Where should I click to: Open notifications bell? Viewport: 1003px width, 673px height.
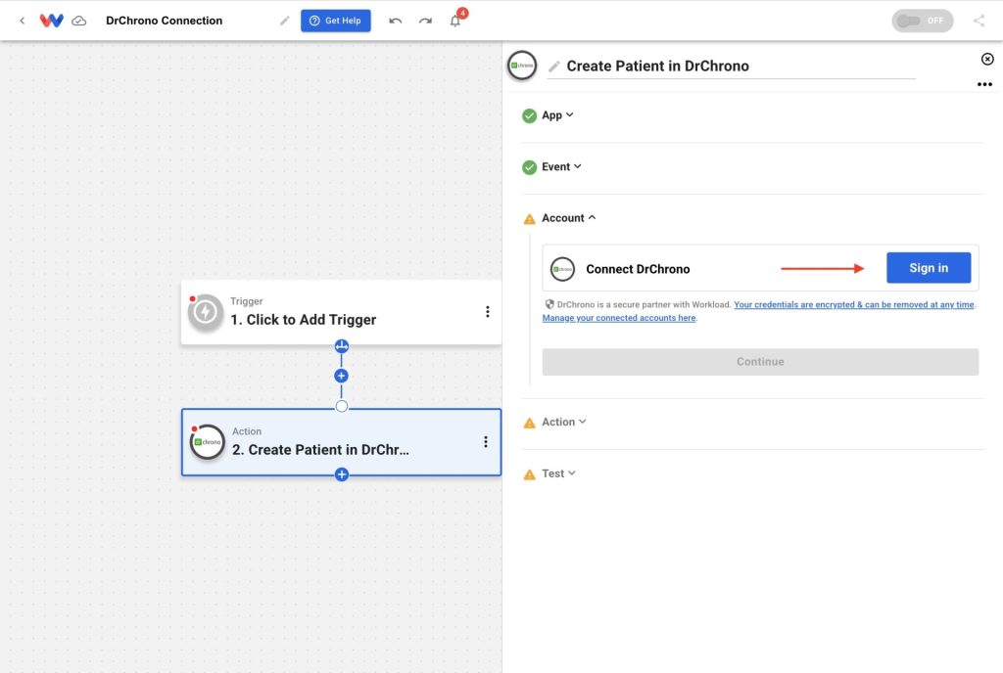(x=455, y=21)
